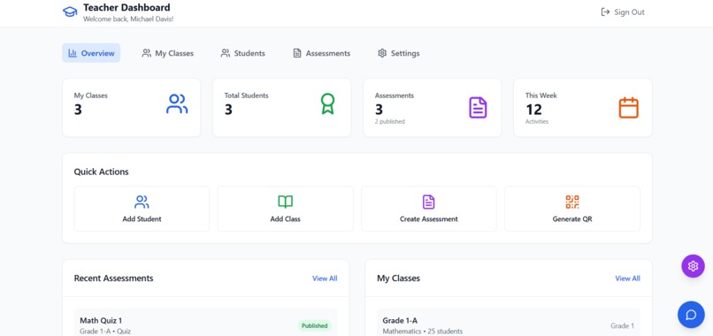Click the Published status badge
Image resolution: width=713 pixels, height=336 pixels.
(x=315, y=325)
